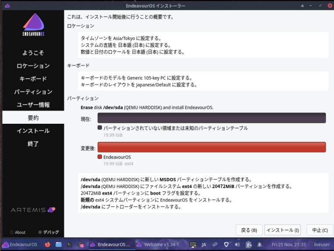Click the EndeavourOS logo in sidebar
334x251 pixels.
[x=33, y=24]
